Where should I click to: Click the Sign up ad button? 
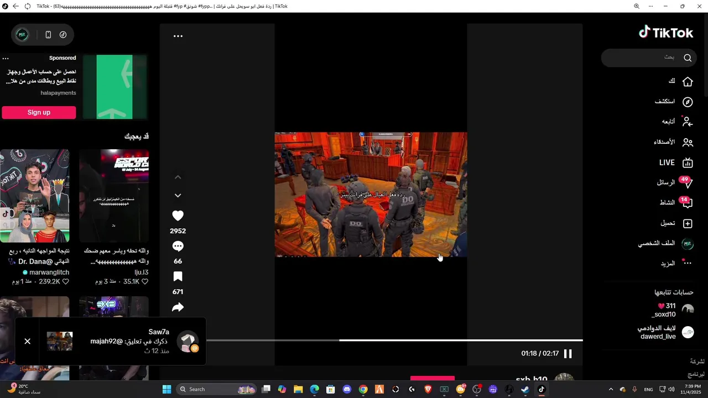coord(39,112)
